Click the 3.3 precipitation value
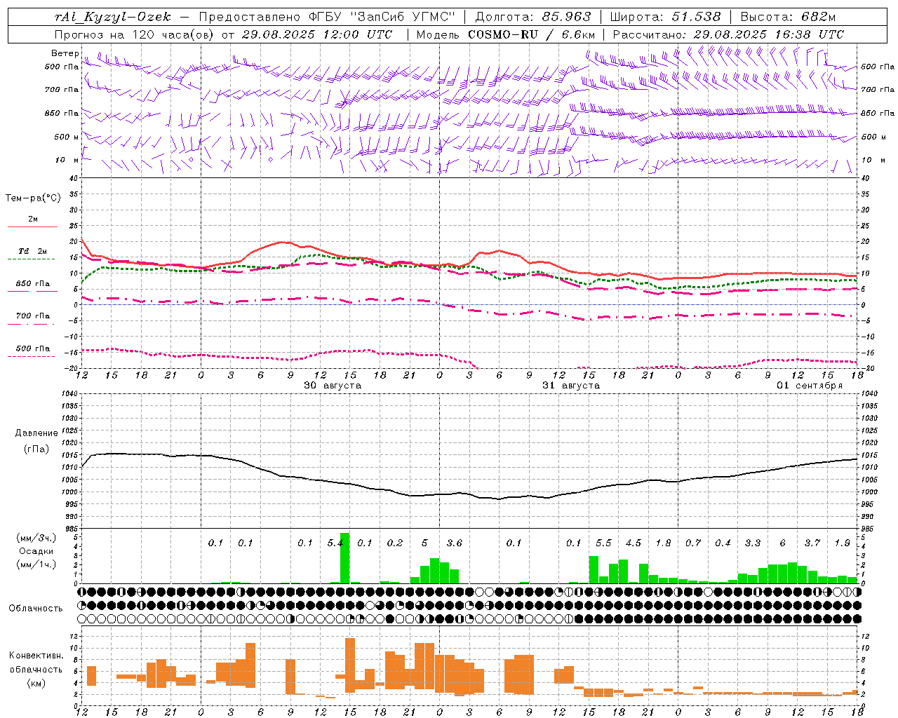Image resolution: width=898 pixels, height=718 pixels. point(753,543)
